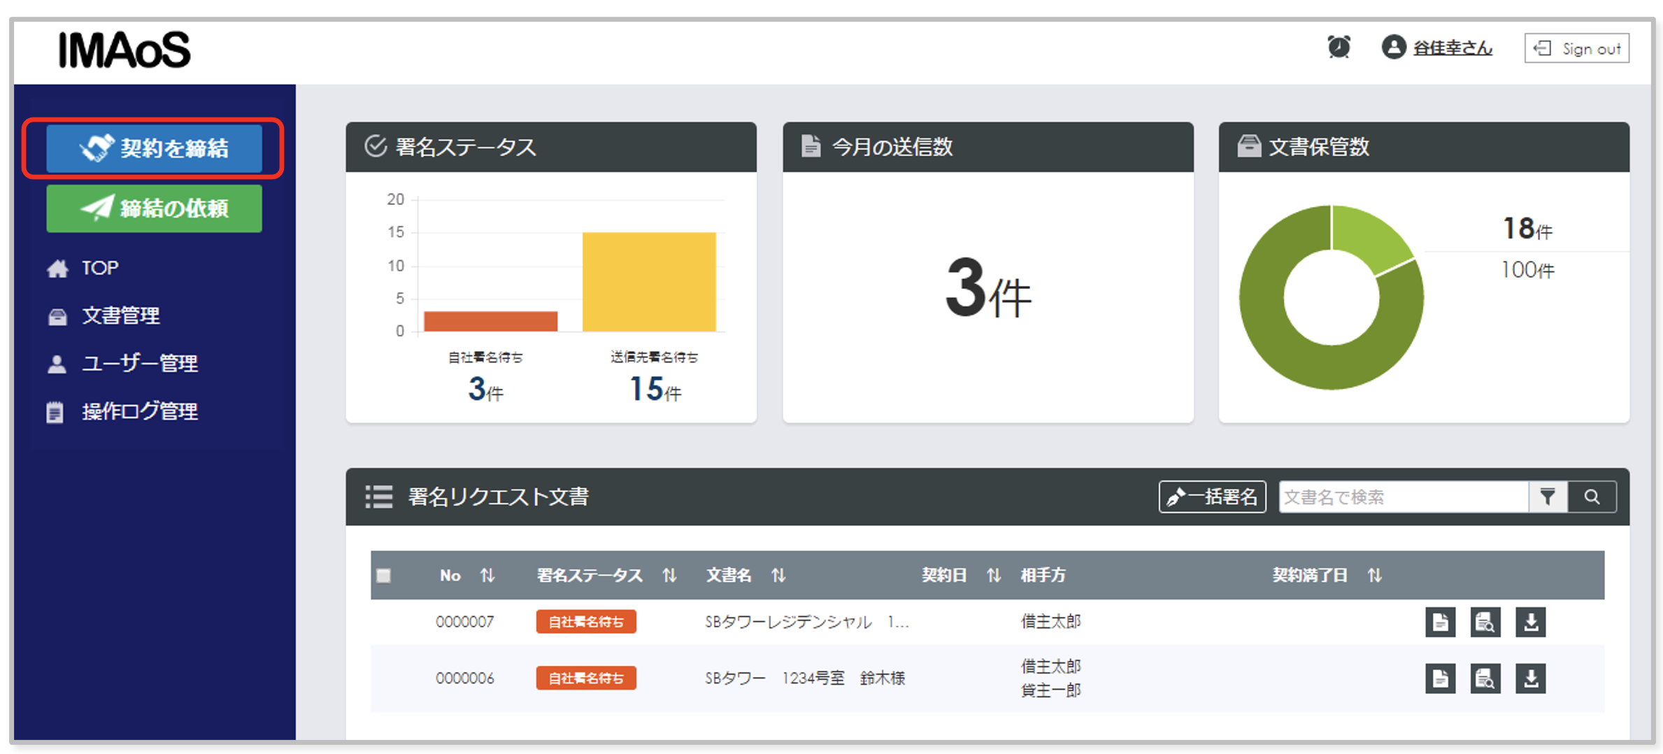Open the notification bell icon
Screen dimensions: 1663x754
point(1339,48)
